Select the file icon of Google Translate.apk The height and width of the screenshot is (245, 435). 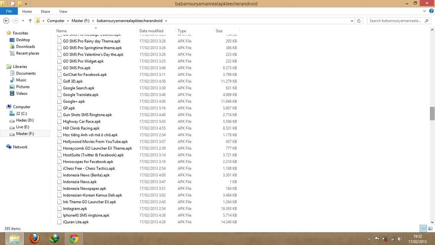[x=59, y=95]
